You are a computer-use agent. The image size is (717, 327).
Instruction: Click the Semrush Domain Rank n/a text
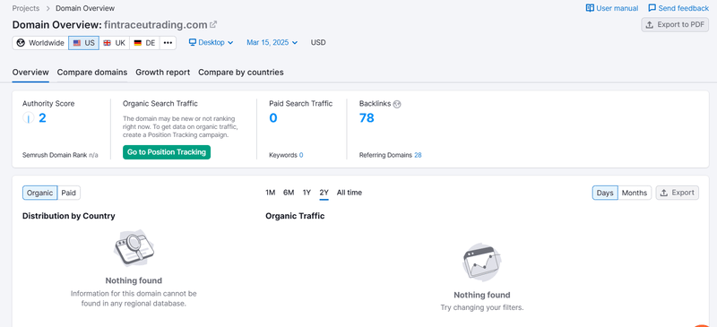coord(60,155)
